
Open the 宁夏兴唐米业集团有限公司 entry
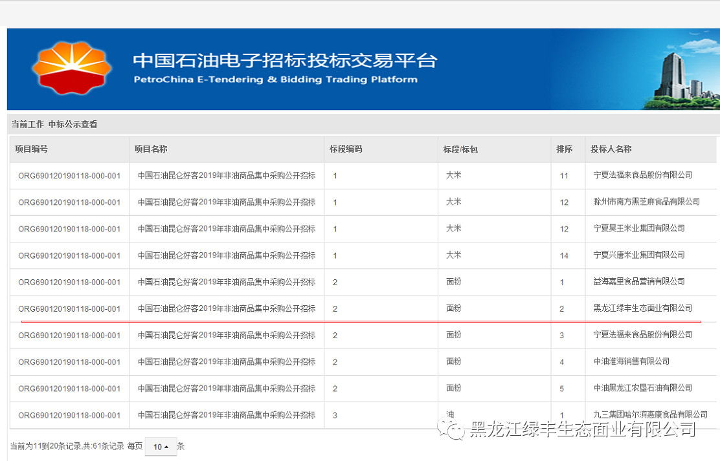pyautogui.click(x=638, y=255)
